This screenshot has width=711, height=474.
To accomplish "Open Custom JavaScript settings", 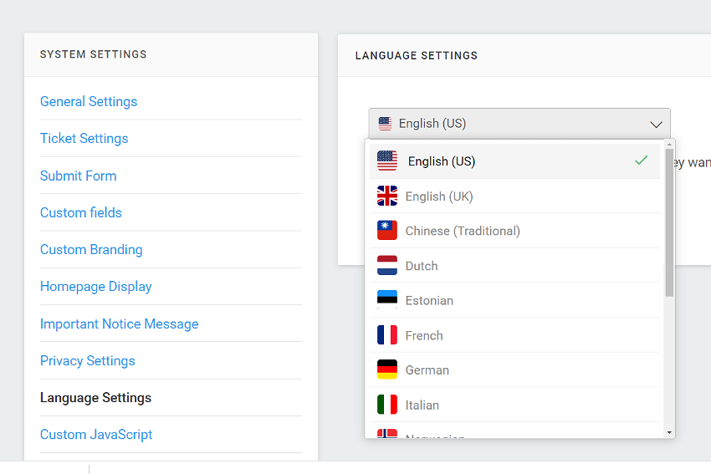I will click(96, 435).
